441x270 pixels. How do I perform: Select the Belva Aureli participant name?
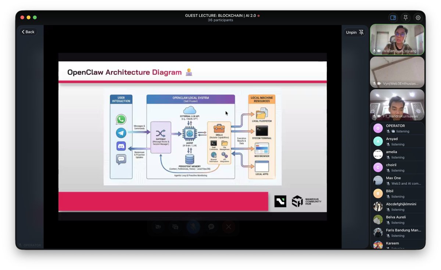coord(396,217)
